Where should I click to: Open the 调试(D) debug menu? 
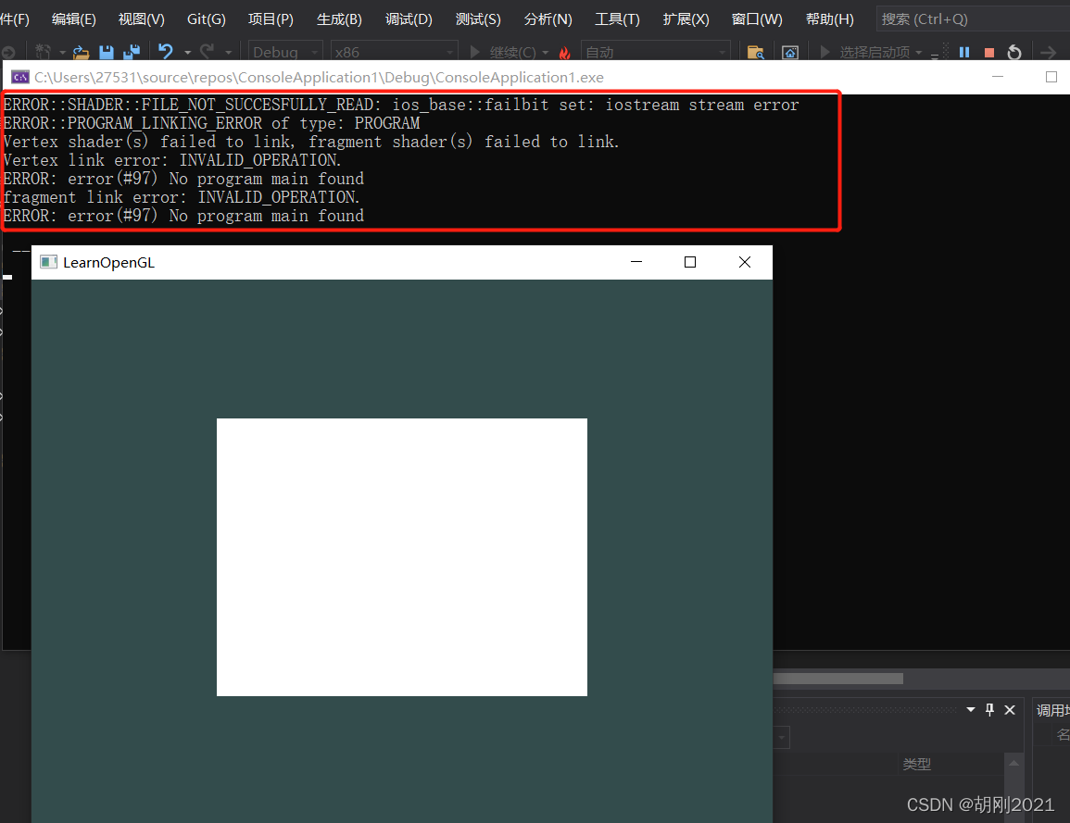pos(408,19)
